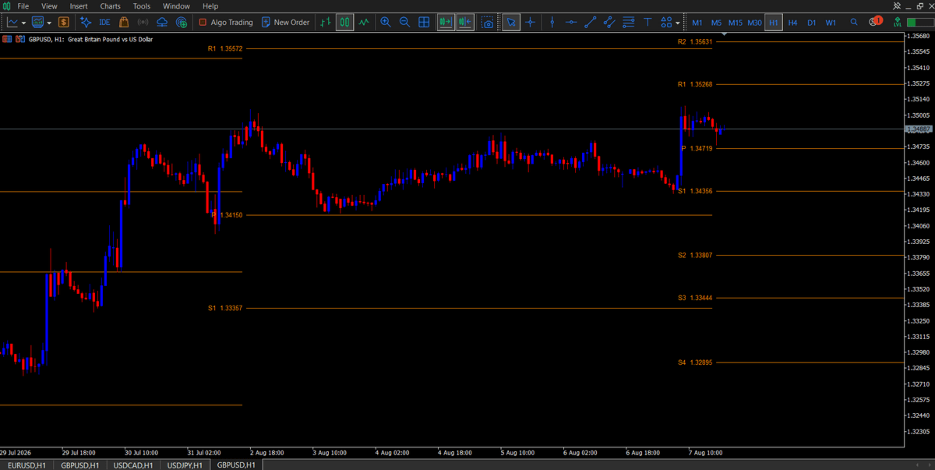935x470 pixels.
Task: Select the text label tool
Action: pos(647,23)
